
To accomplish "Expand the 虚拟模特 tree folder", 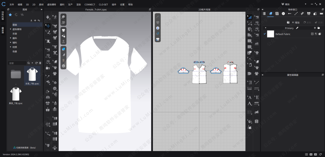I will tap(11, 29).
